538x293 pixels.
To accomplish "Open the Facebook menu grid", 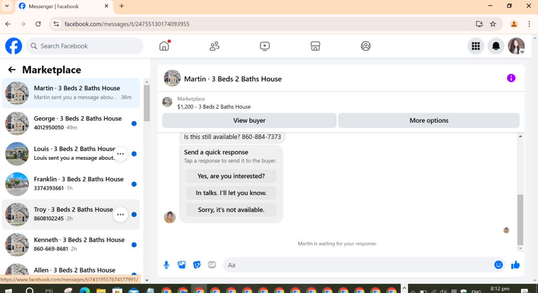I will pos(475,46).
